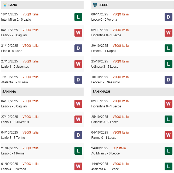
Task: Click the L badge for AC Milan 3-0 Lecce
Action: (168, 151)
